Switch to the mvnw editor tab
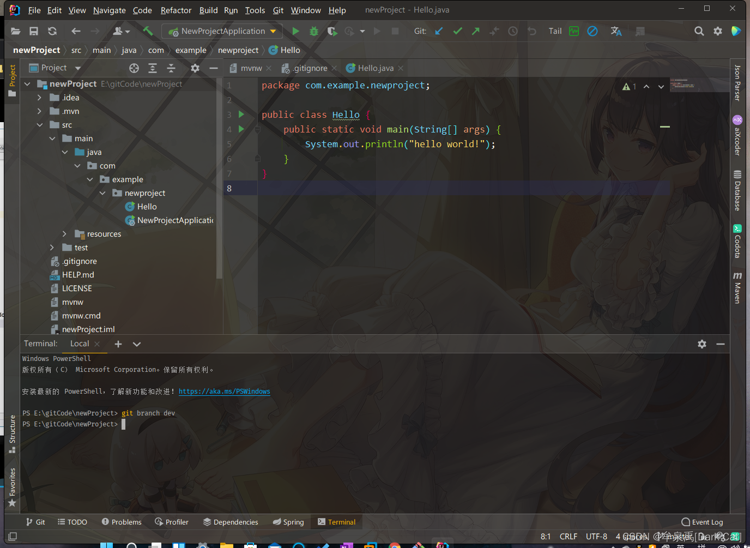This screenshot has width=750, height=548. click(x=251, y=68)
